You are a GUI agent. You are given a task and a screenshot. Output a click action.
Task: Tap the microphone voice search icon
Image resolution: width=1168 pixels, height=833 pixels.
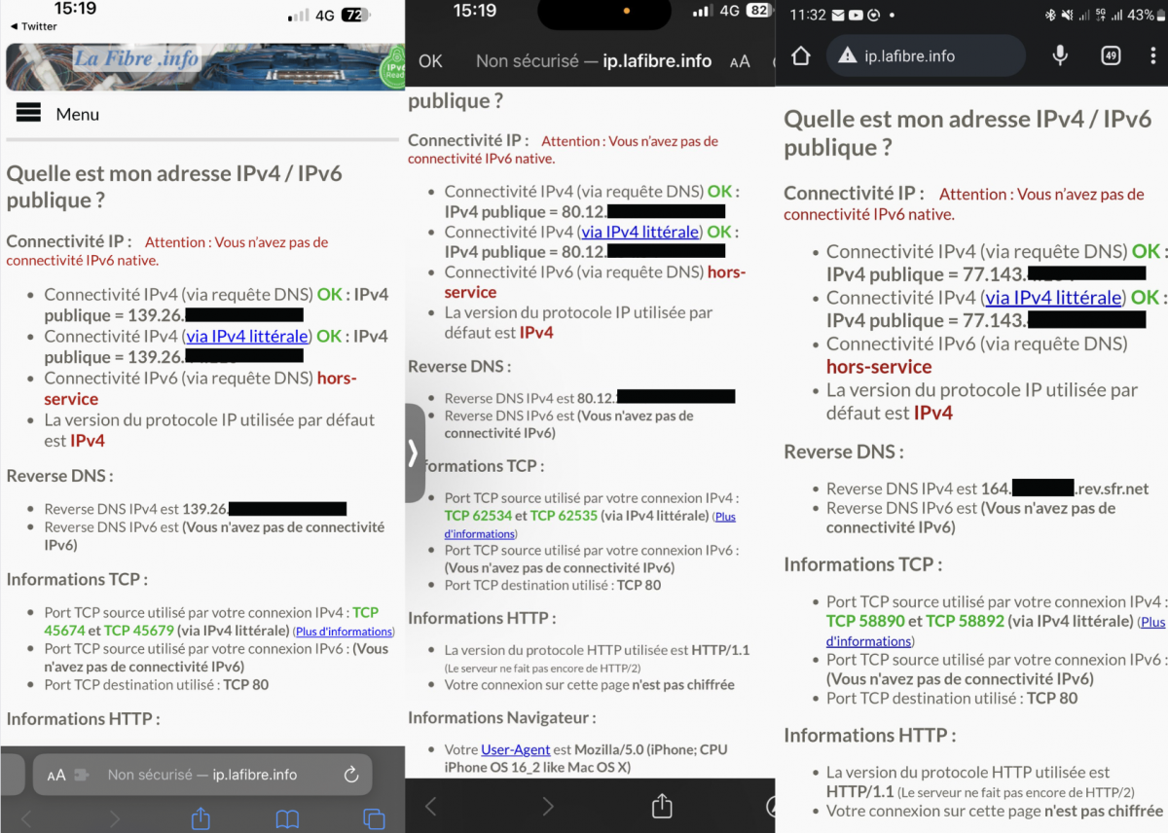(x=1060, y=56)
